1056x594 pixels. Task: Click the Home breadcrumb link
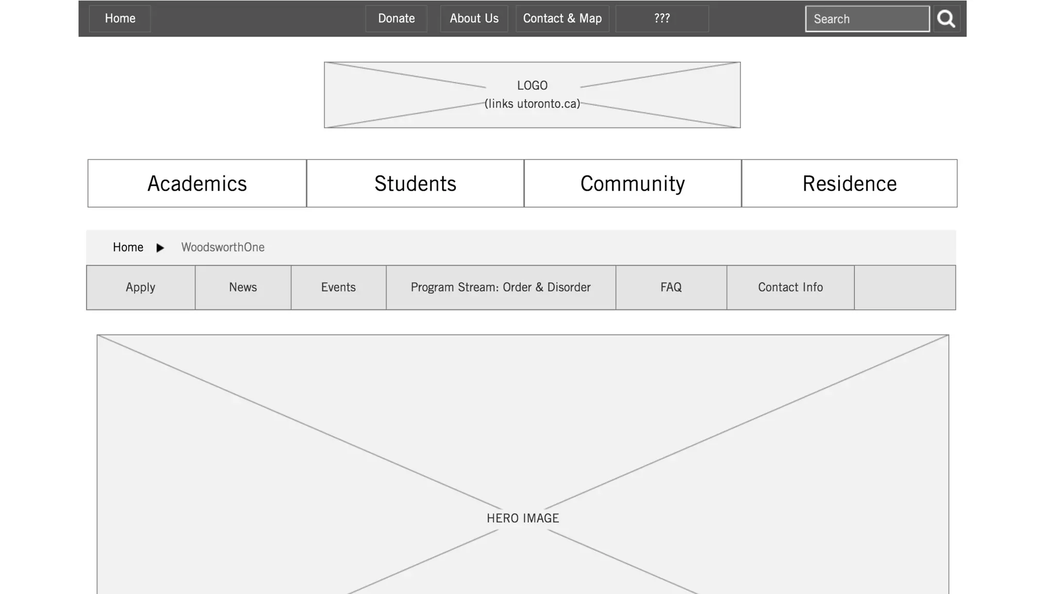128,247
